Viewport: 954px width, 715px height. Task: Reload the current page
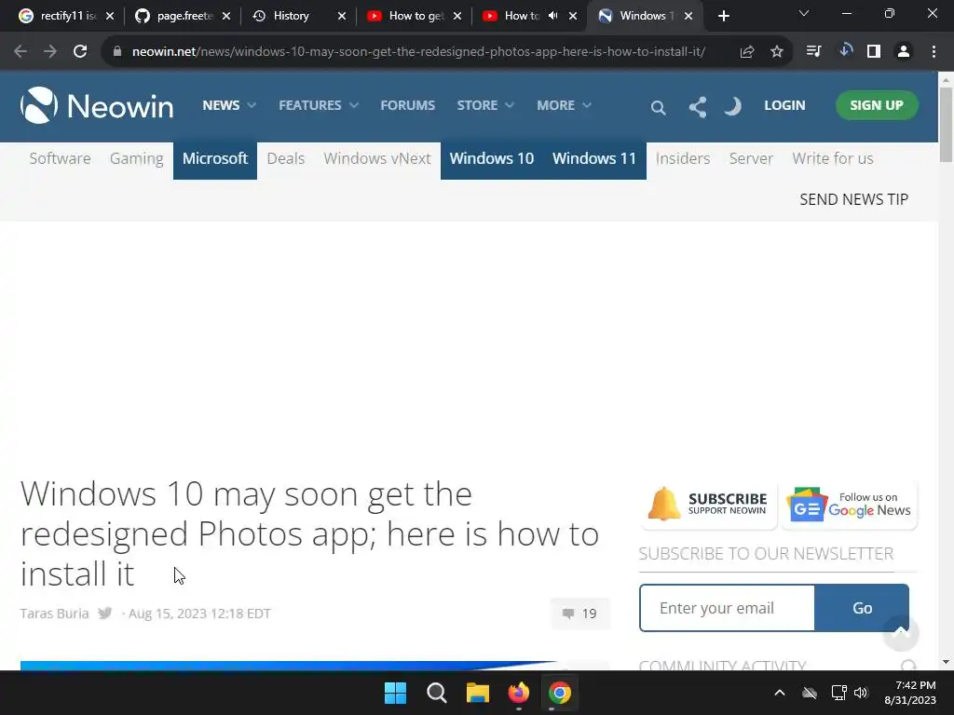(x=80, y=52)
